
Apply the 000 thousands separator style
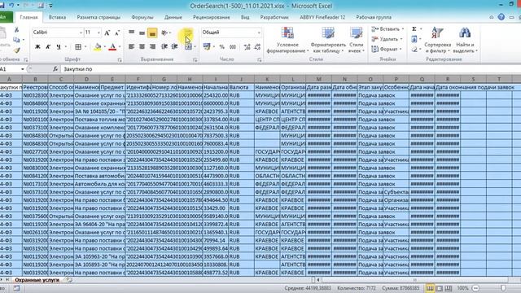tap(233, 47)
